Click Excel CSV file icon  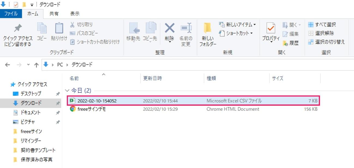pos(72,101)
